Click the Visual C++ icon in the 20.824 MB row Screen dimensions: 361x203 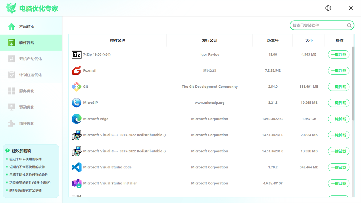click(76, 135)
